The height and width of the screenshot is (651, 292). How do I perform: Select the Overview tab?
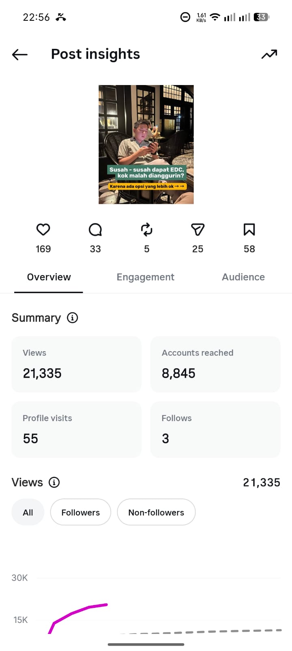[x=49, y=277]
